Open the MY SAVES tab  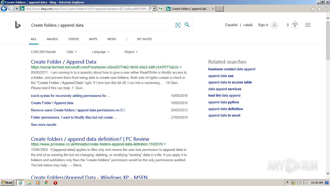click(x=144, y=39)
